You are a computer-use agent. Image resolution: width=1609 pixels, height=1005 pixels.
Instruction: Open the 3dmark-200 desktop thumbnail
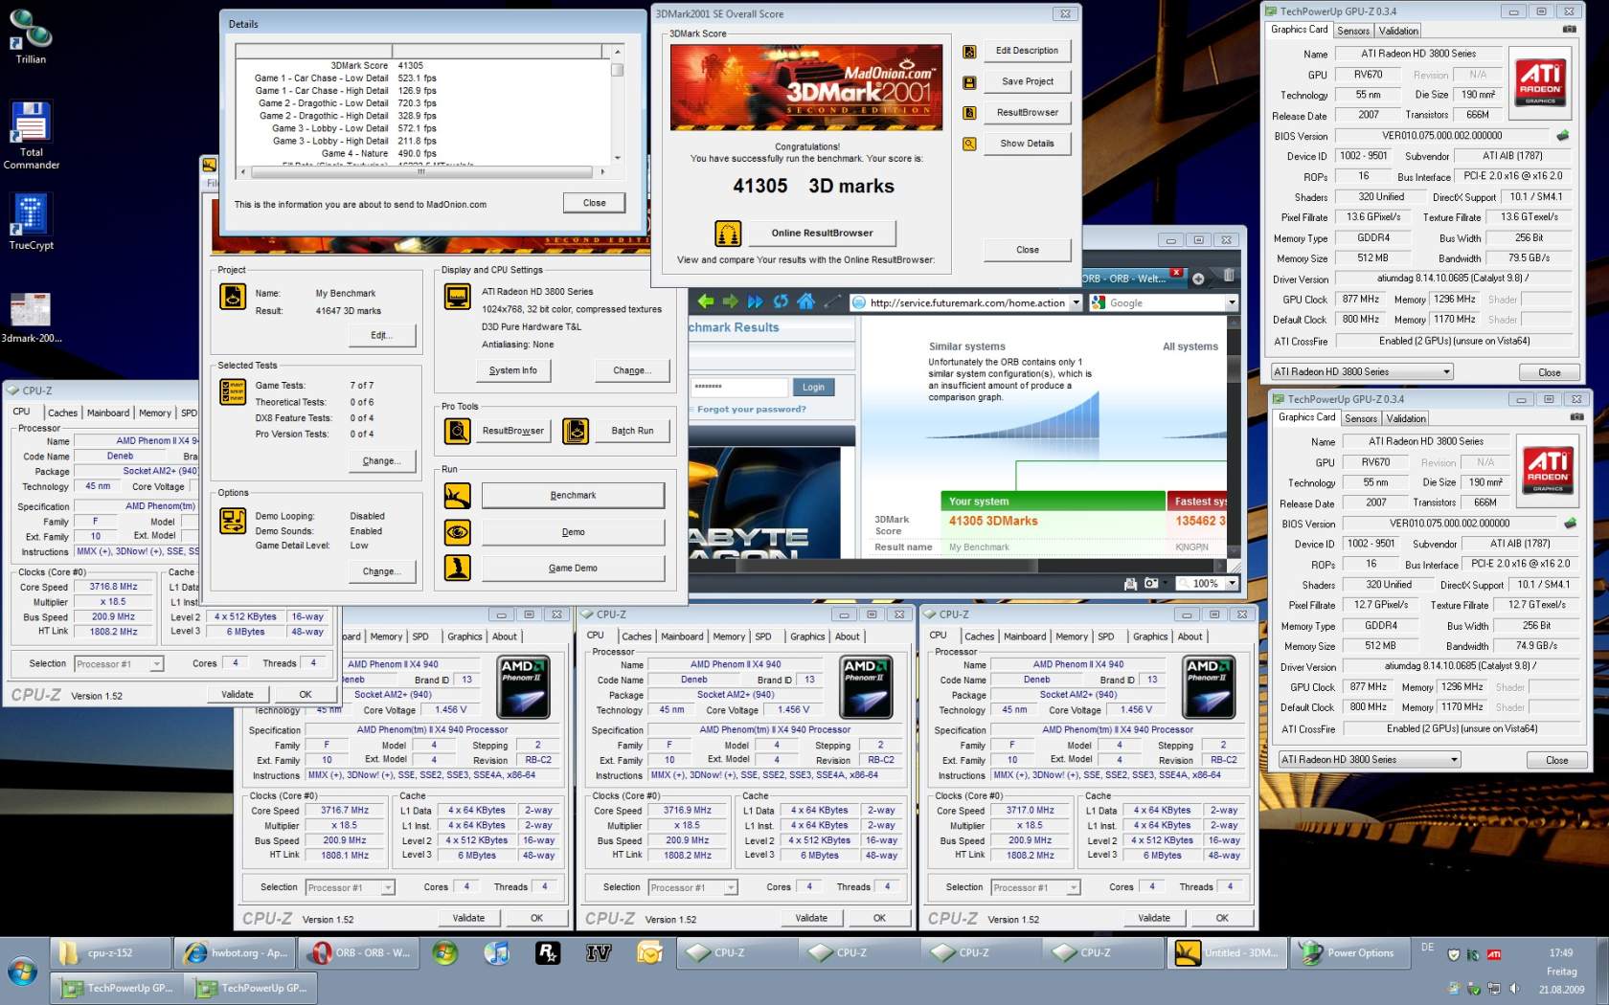point(31,318)
